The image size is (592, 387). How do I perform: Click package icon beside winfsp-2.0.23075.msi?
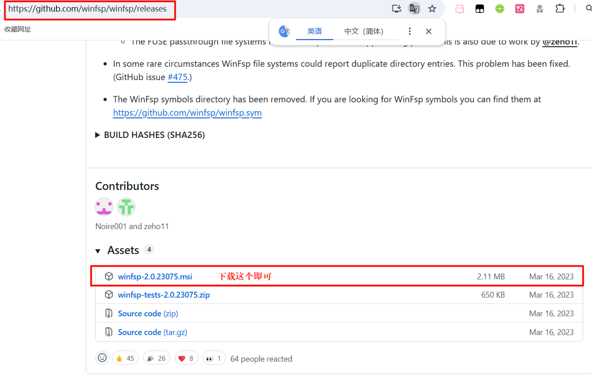[x=109, y=276]
